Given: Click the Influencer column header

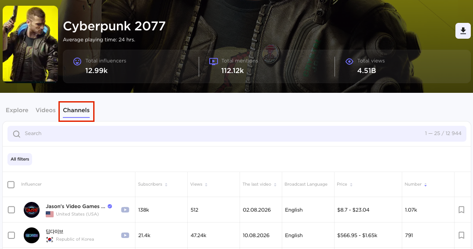Looking at the screenshot, I should 31,184.
